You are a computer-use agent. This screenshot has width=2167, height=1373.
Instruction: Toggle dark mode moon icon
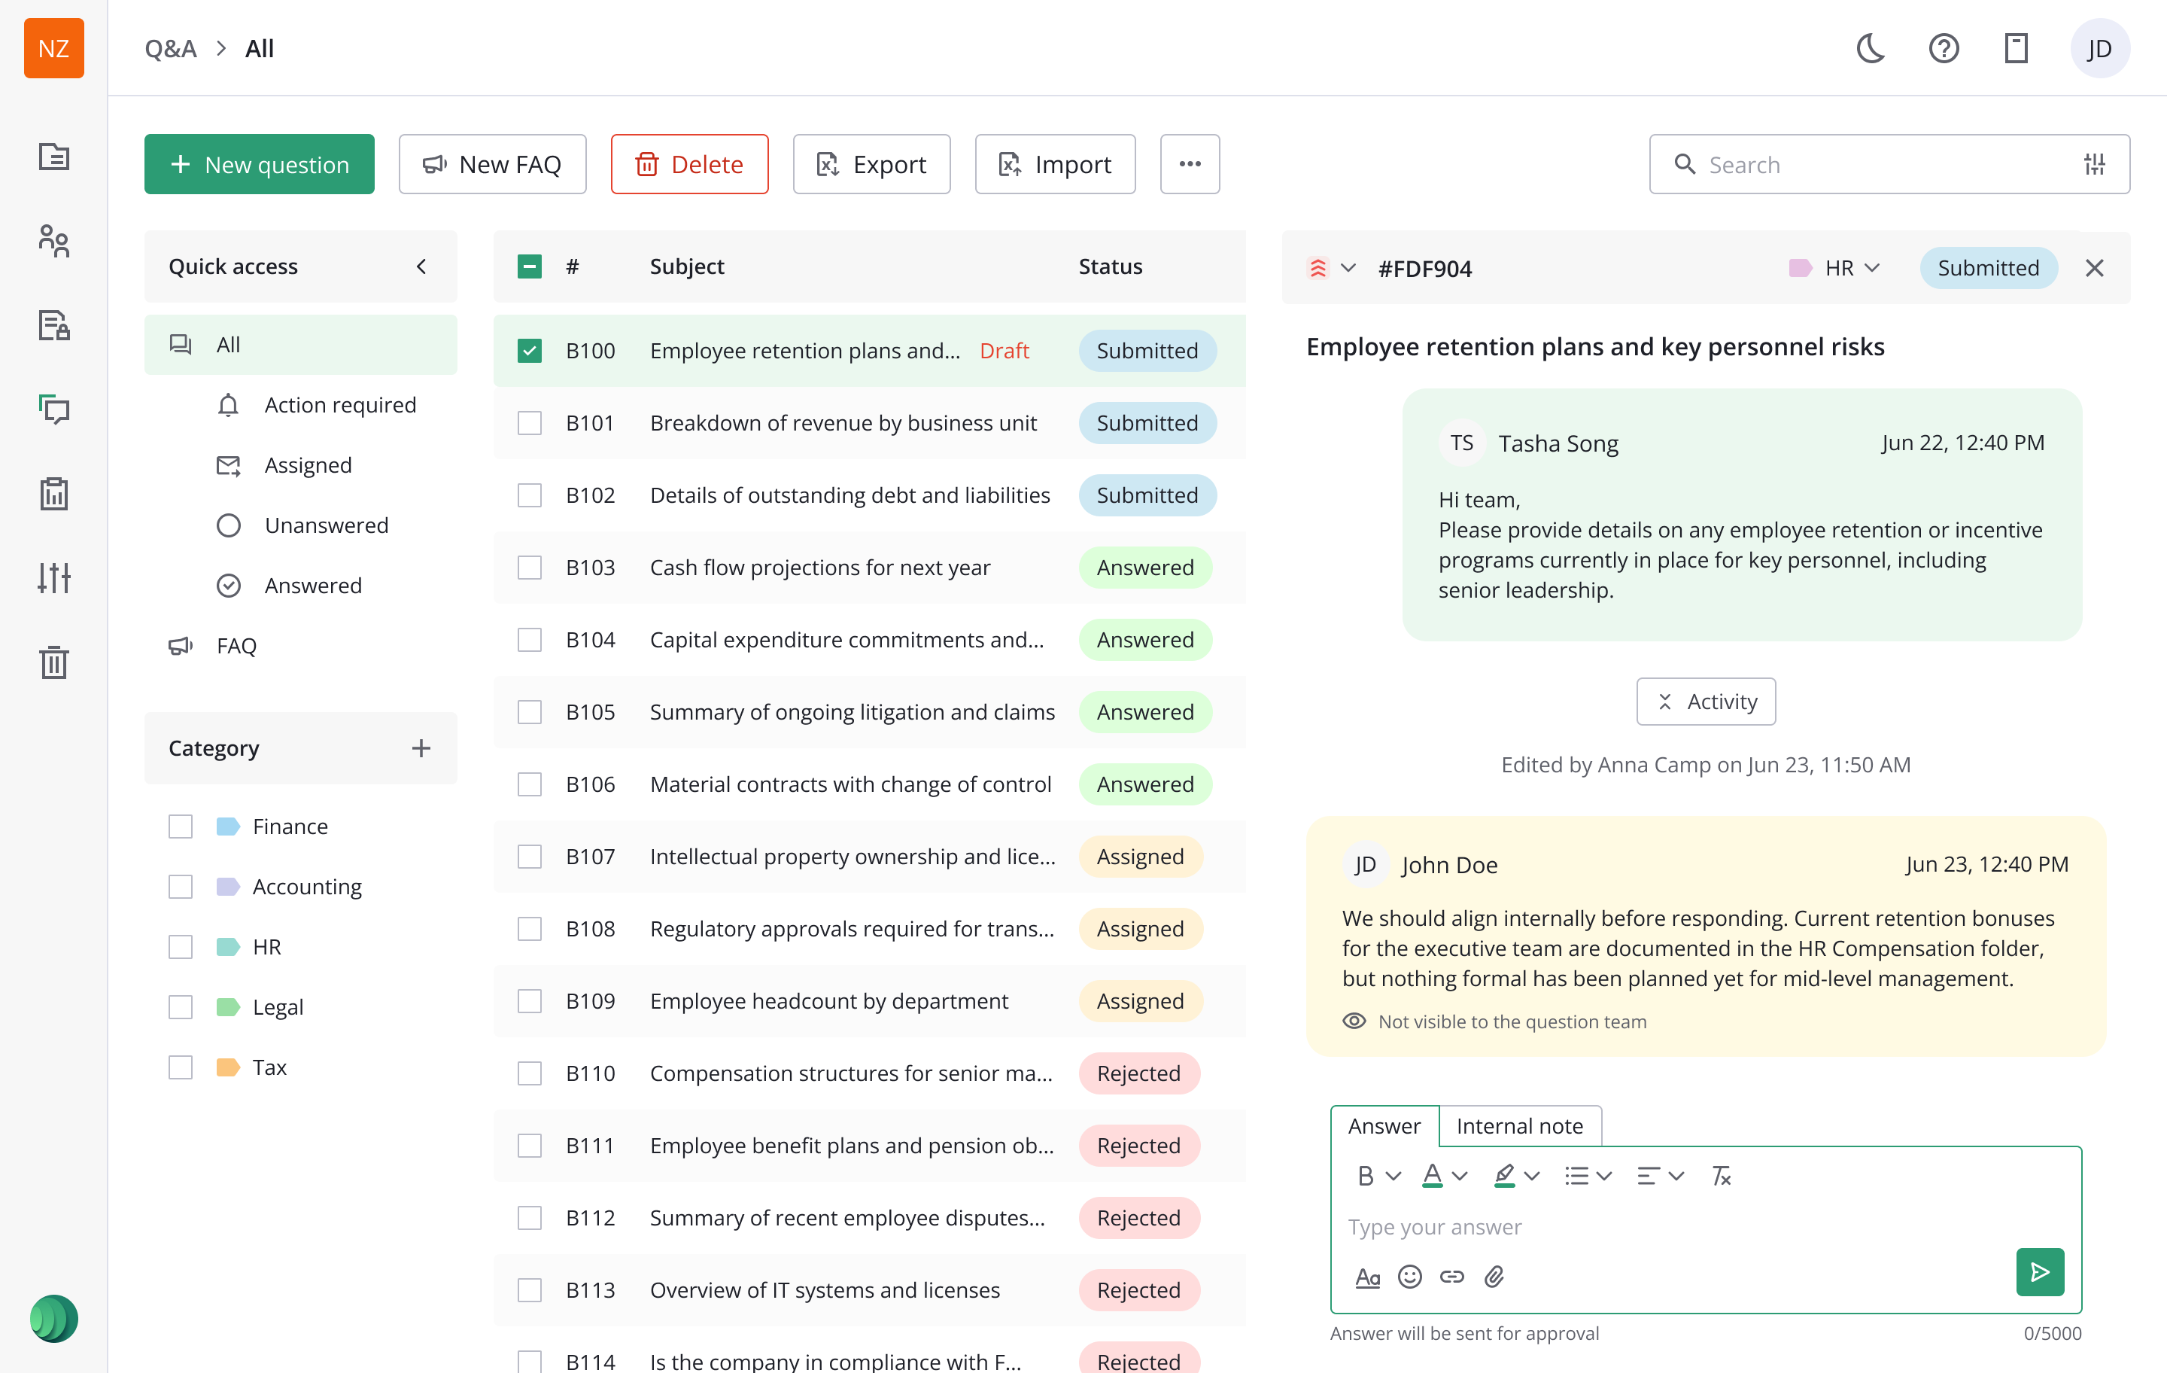click(1870, 49)
